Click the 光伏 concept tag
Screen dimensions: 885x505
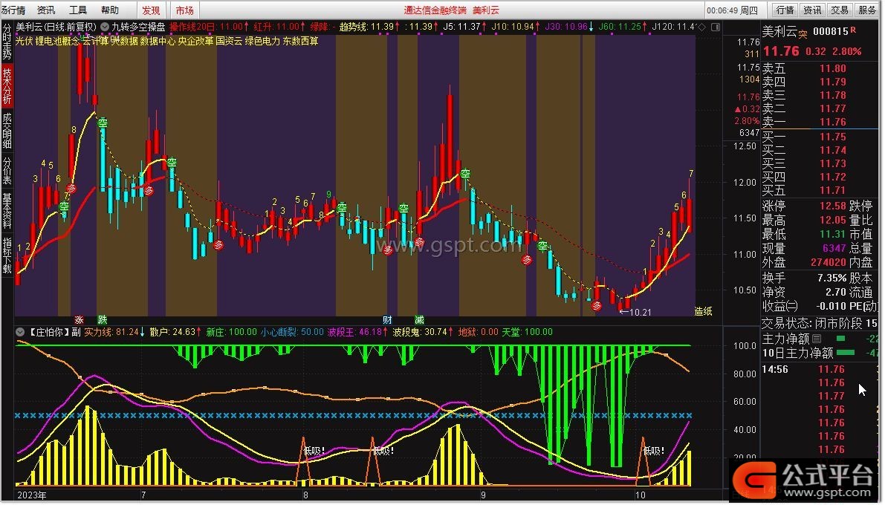[x=24, y=41]
